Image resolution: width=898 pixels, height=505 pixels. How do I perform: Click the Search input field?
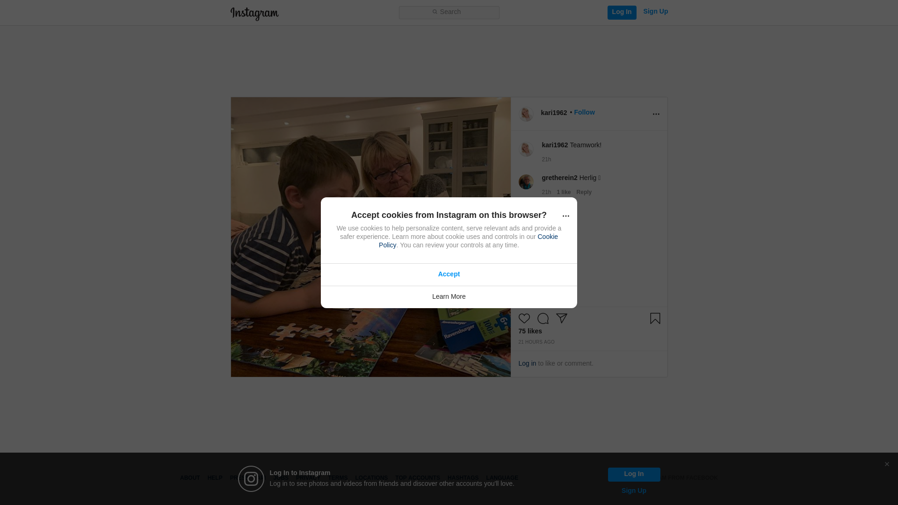449,12
